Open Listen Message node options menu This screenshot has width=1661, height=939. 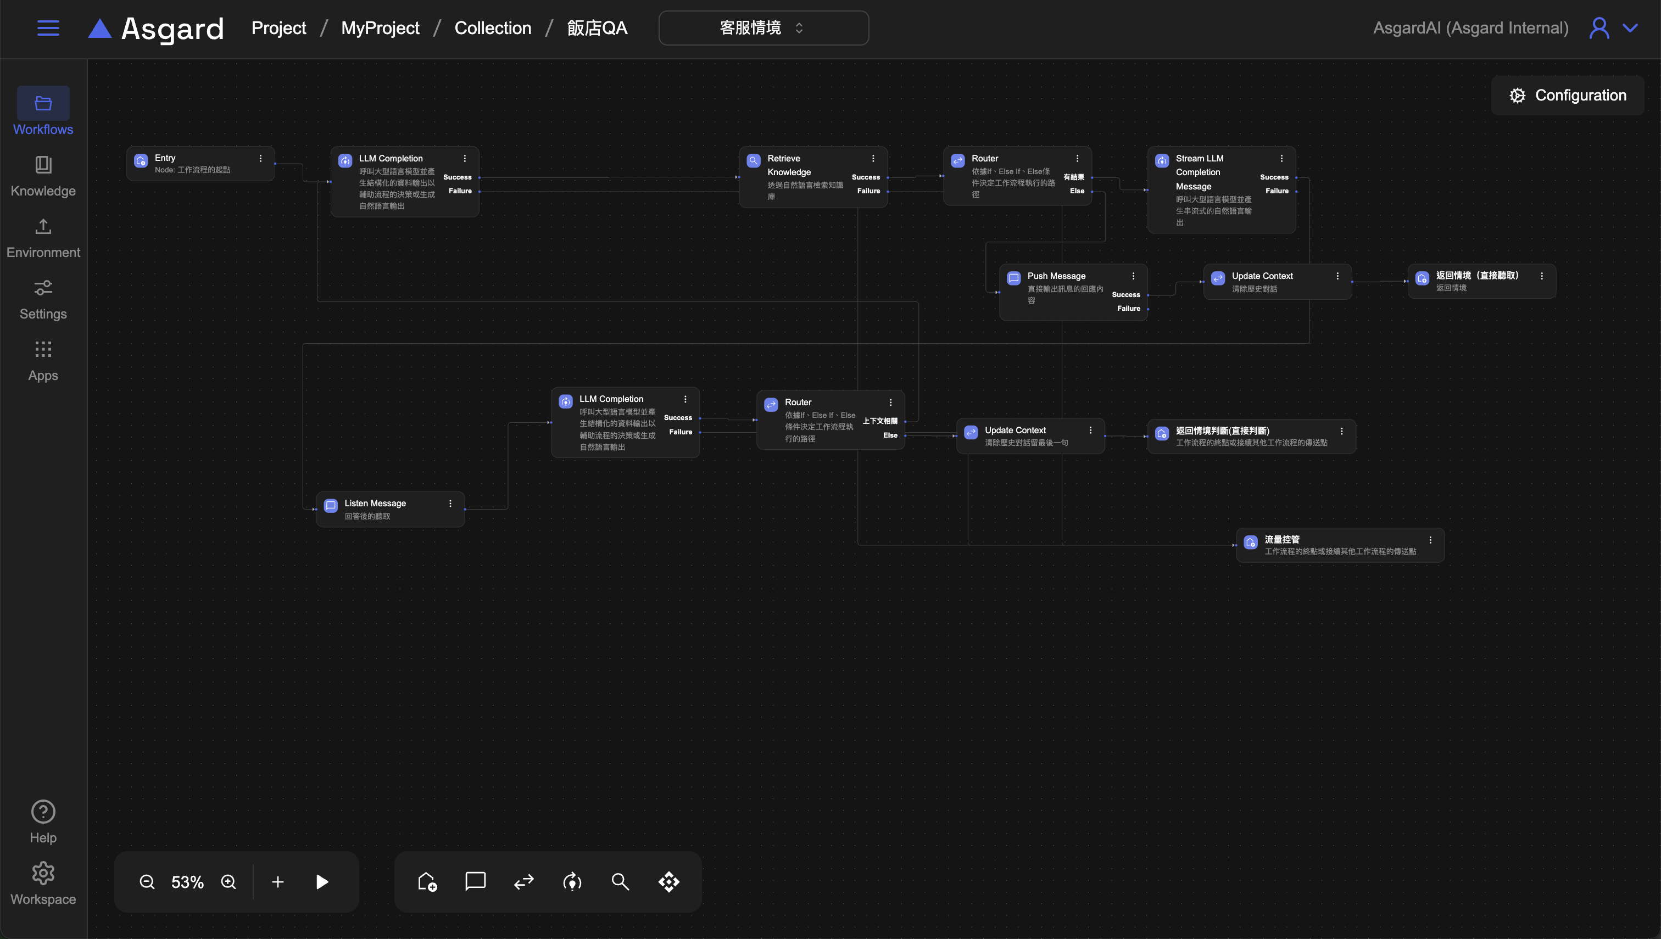(450, 504)
